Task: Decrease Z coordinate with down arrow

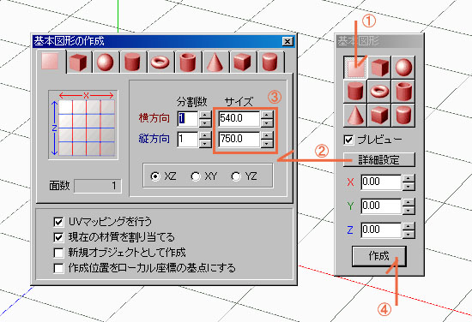Action: click(408, 235)
